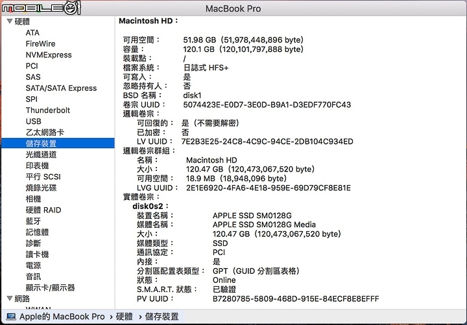The height and width of the screenshot is (325, 467).
Task: Select FireWire in the sidebar
Action: pyautogui.click(x=40, y=44)
